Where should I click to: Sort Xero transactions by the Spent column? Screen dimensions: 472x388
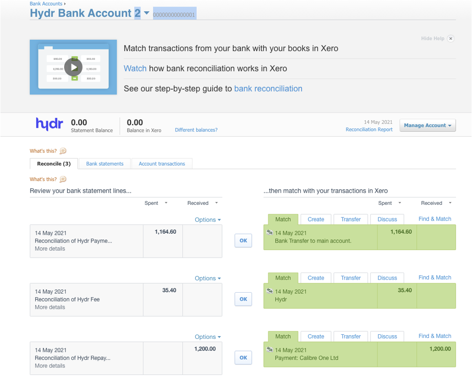point(390,203)
